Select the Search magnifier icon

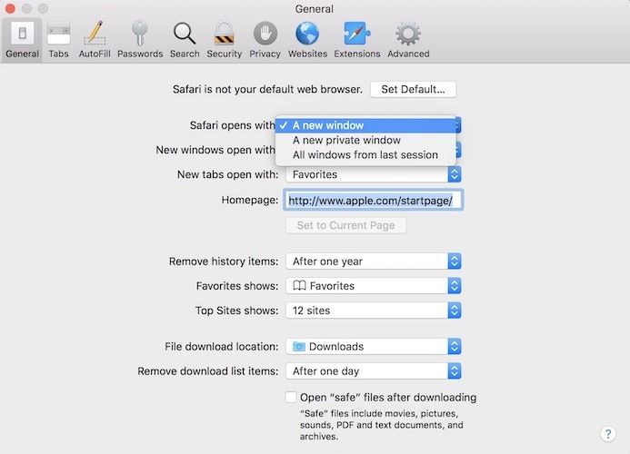pyautogui.click(x=185, y=40)
